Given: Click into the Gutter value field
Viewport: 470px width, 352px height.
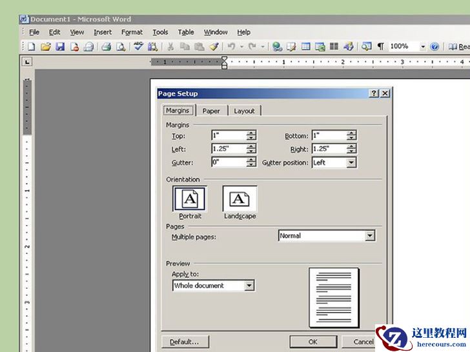Looking at the screenshot, I should 229,162.
